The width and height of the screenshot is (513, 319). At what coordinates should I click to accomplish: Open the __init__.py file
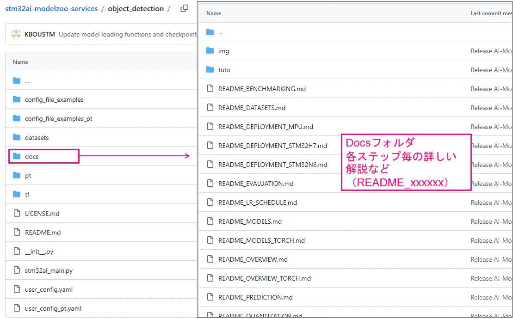(39, 252)
